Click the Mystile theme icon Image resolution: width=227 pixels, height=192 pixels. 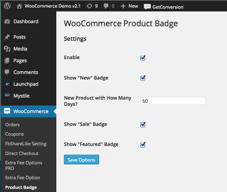7,96
